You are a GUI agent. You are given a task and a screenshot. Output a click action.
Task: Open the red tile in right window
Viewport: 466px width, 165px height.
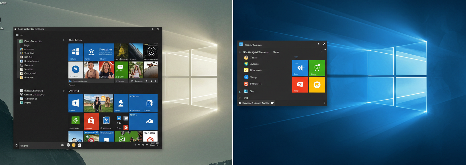click(x=300, y=84)
